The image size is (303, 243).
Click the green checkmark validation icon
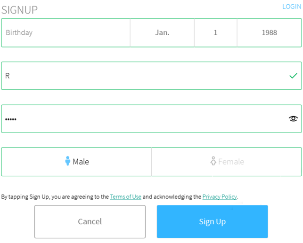[293, 76]
